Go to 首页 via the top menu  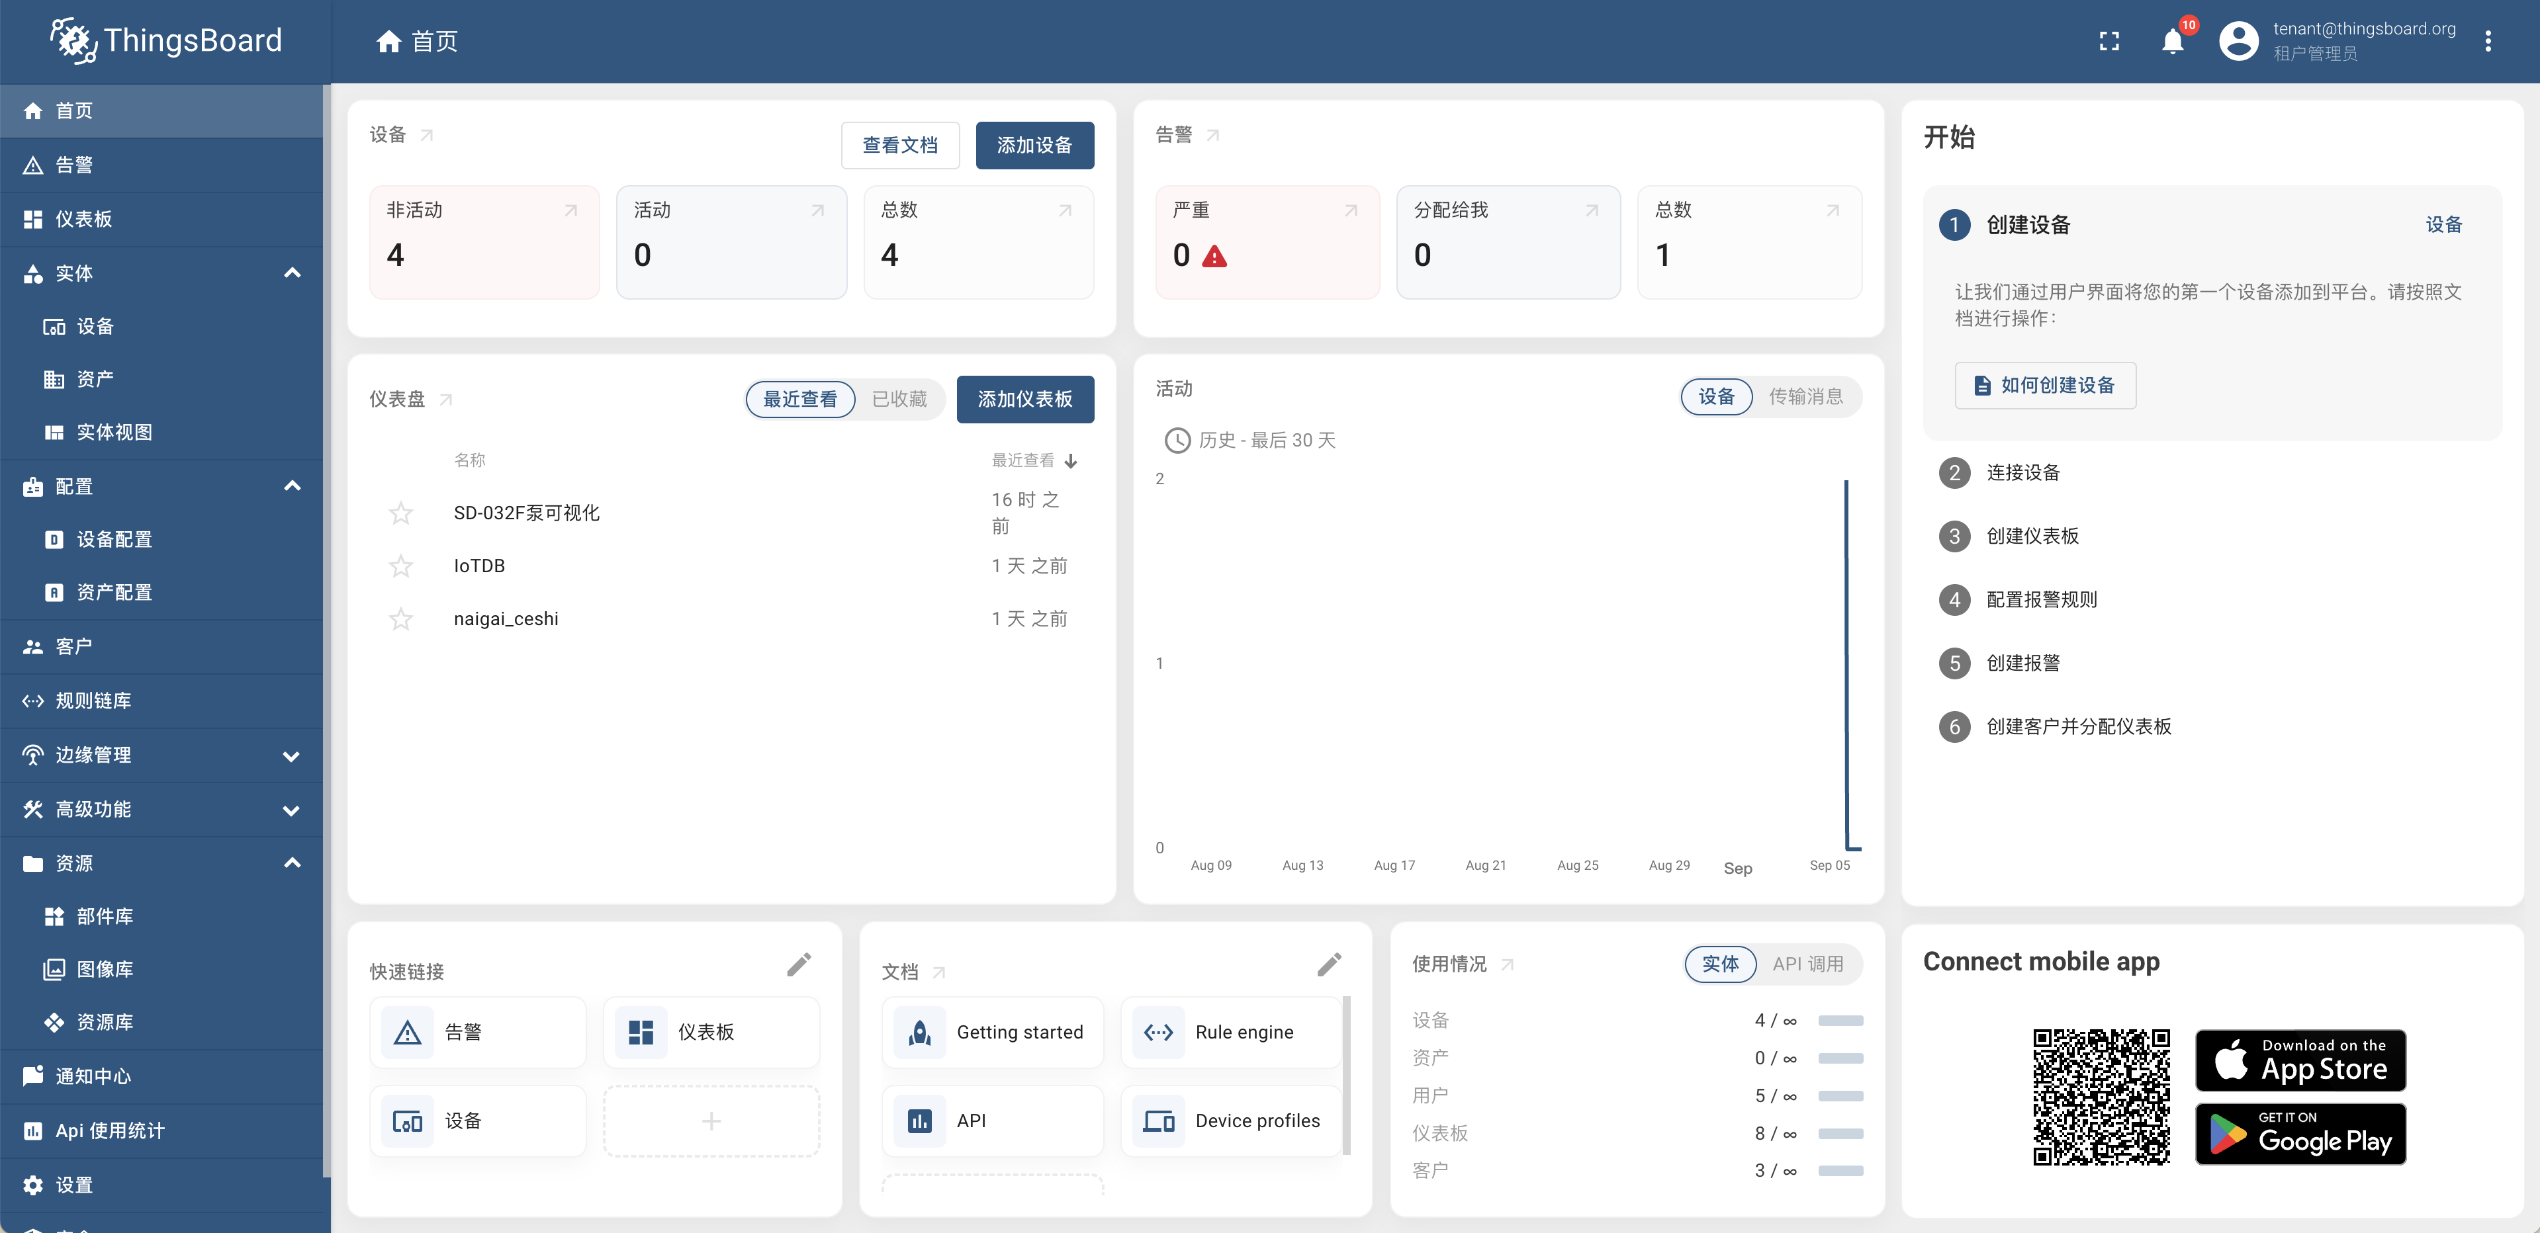[417, 42]
